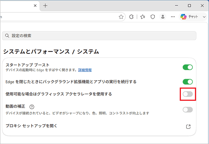Add this page to favorites star
The width and height of the screenshot is (209, 144).
coord(121,17)
